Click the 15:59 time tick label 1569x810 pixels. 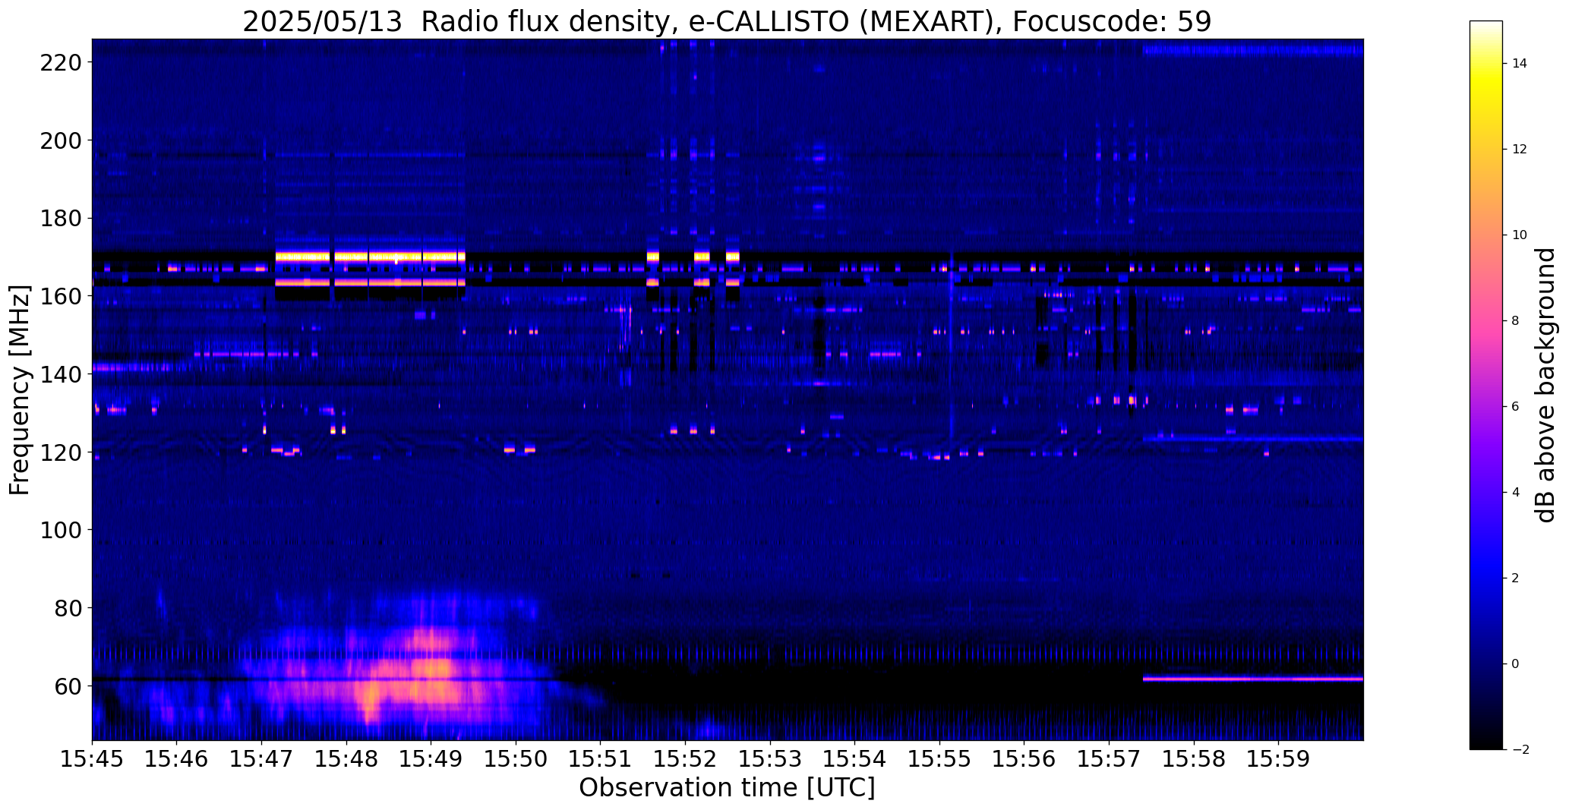point(1279,759)
